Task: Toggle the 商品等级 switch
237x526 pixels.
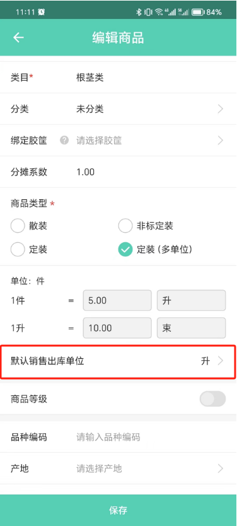Action: (x=212, y=399)
